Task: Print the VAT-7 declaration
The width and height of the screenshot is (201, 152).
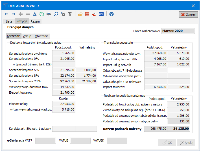Action: 49,14
